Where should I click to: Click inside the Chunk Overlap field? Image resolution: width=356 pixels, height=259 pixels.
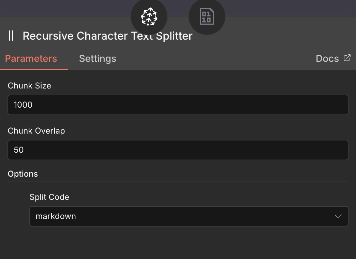178,150
